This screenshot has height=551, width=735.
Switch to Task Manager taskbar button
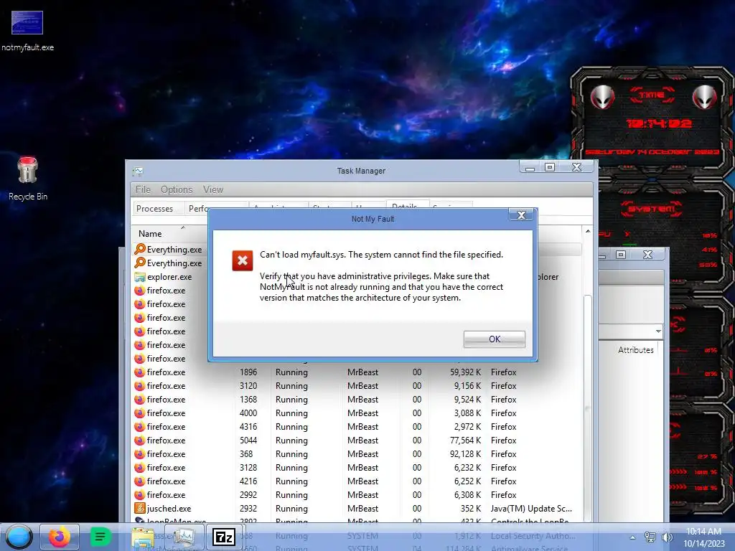[x=183, y=537]
